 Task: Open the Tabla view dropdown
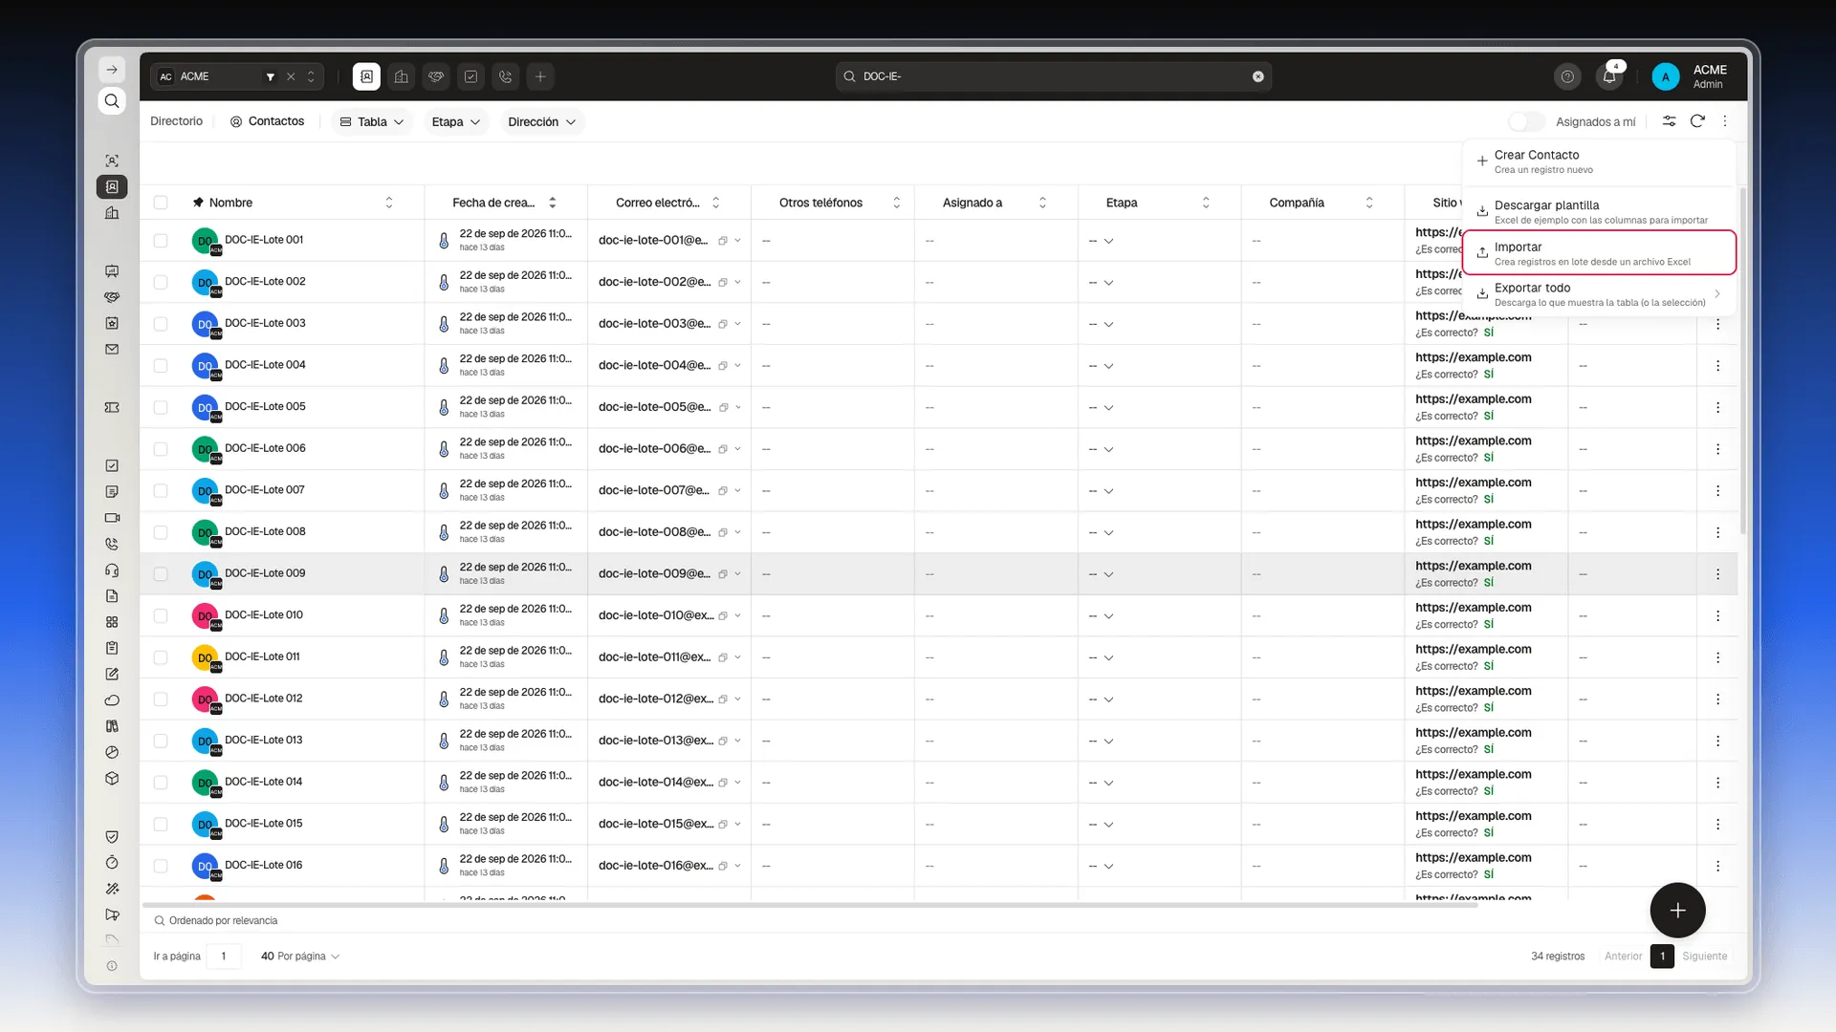pos(372,121)
